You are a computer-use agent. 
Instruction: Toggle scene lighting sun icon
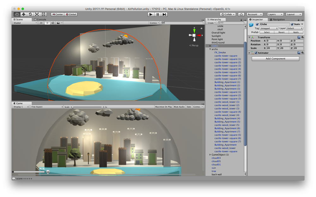click(47, 23)
